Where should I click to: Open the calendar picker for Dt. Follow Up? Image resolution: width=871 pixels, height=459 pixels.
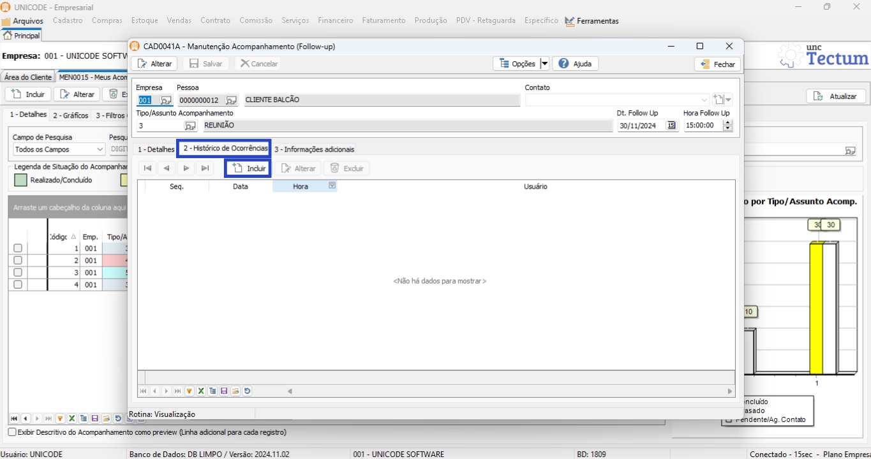point(671,126)
